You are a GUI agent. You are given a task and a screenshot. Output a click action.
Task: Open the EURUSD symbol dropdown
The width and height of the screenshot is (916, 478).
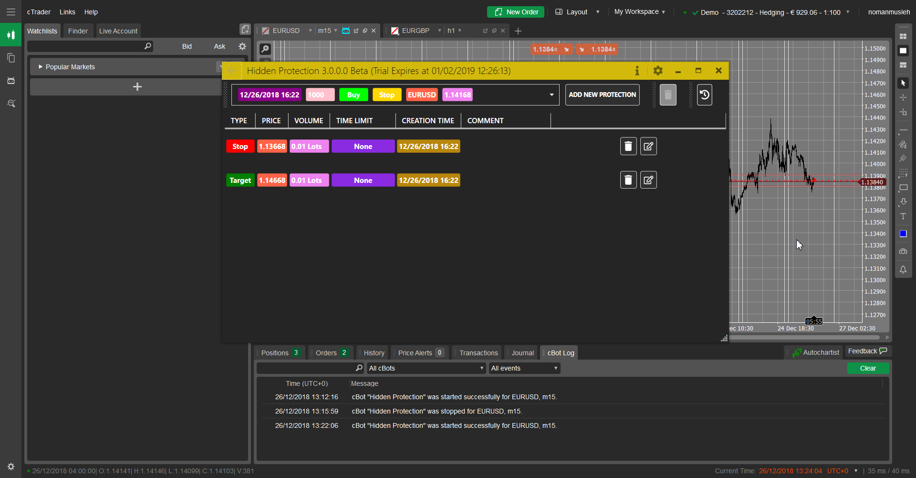click(310, 31)
